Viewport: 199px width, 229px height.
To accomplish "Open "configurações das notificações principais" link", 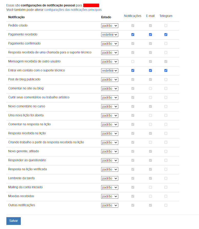I will click(x=73, y=10).
